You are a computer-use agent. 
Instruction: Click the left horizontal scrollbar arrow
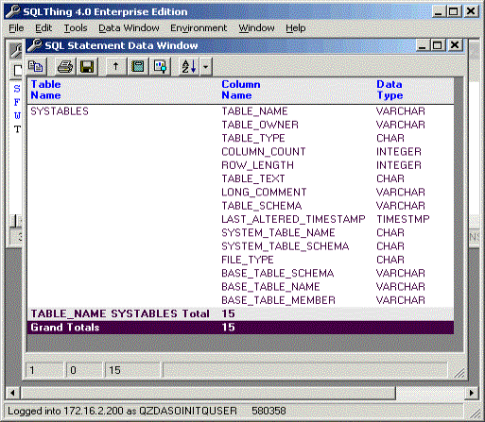[x=12, y=393]
